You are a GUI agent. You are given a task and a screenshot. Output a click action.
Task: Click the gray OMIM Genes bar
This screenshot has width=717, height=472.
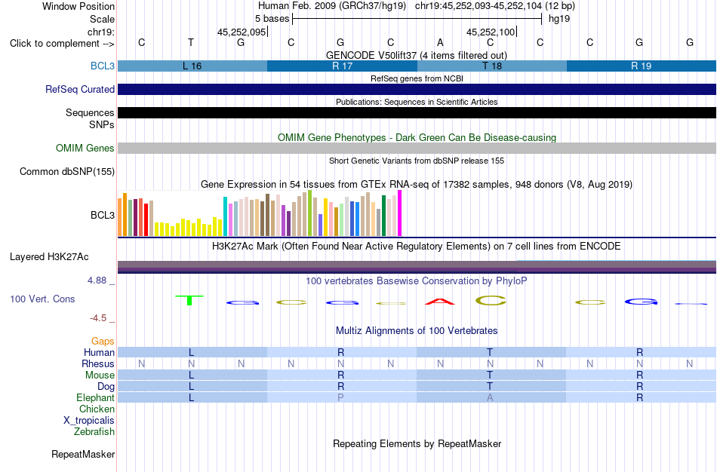[x=417, y=148]
